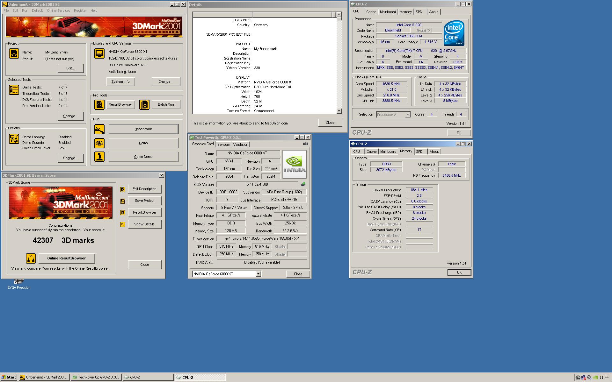The image size is (612, 382).
Task: Click the Project icon in 3DMark2001
Action: (14, 53)
